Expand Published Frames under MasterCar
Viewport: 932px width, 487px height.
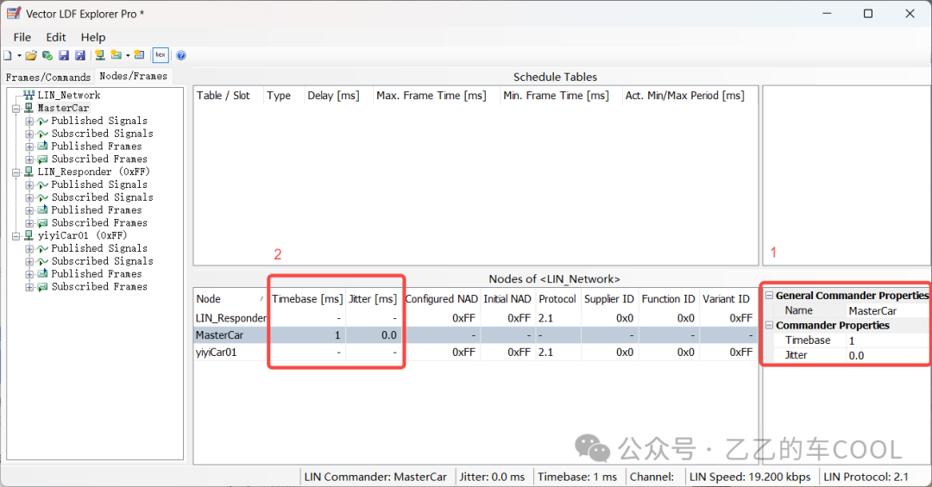29,147
